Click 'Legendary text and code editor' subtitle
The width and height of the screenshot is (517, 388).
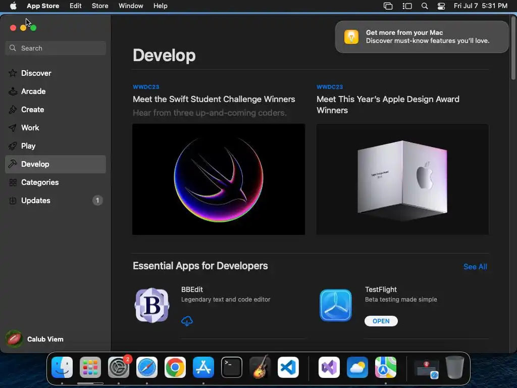click(226, 299)
